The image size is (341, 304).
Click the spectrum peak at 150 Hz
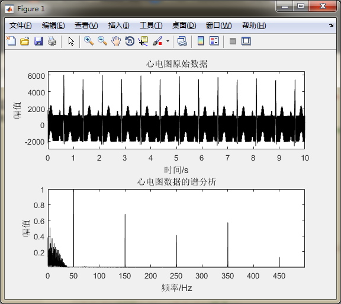point(125,241)
